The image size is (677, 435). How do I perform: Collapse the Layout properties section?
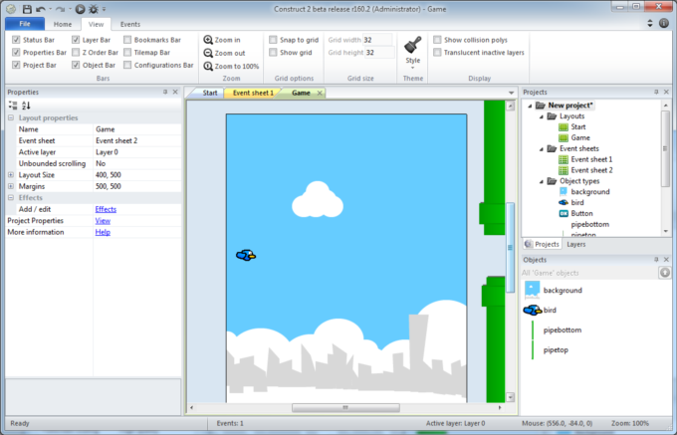(11, 117)
